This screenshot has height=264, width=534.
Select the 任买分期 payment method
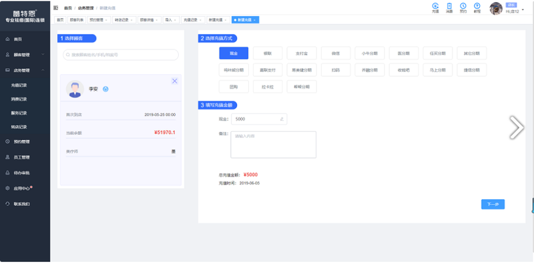(438, 53)
